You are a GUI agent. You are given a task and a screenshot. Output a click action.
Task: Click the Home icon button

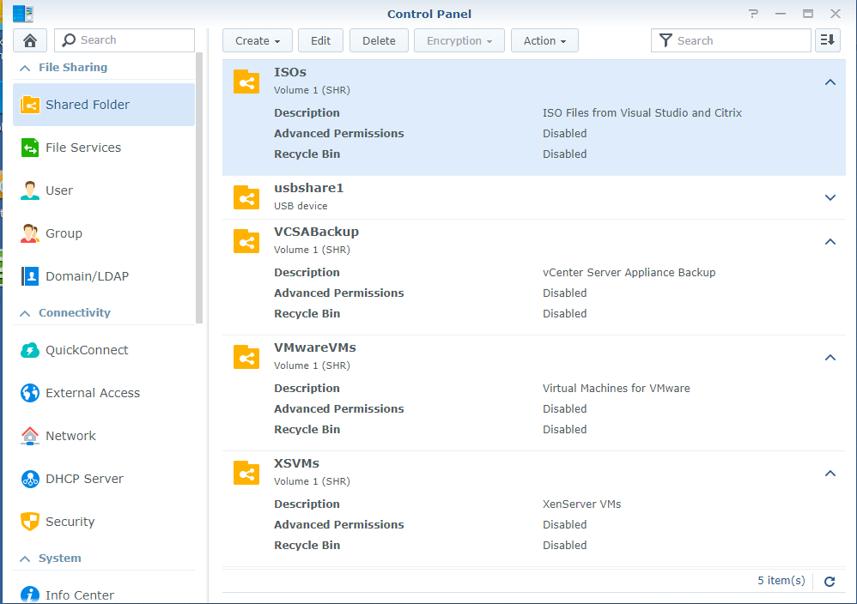pyautogui.click(x=30, y=40)
